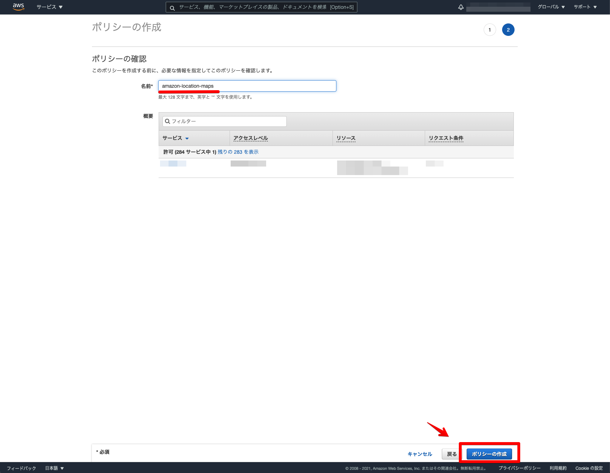Click inside the 名前 input field
This screenshot has height=473, width=610.
click(247, 86)
